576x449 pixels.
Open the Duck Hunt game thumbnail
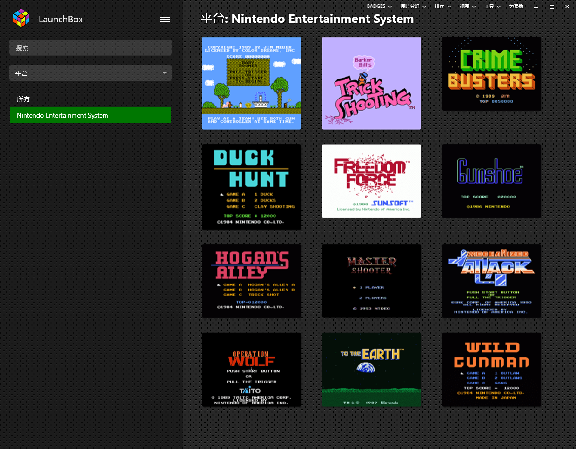tap(251, 186)
